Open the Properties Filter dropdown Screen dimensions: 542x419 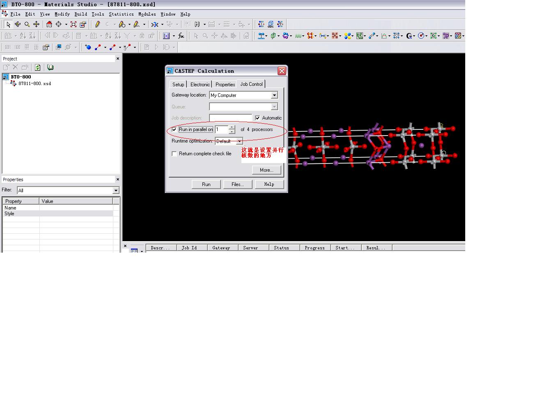coord(116,191)
